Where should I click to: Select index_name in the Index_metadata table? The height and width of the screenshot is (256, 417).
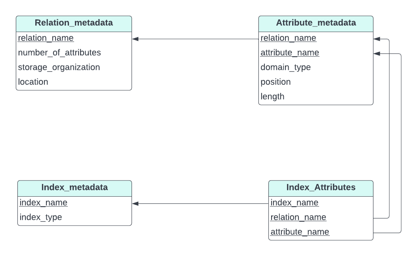[44, 203]
